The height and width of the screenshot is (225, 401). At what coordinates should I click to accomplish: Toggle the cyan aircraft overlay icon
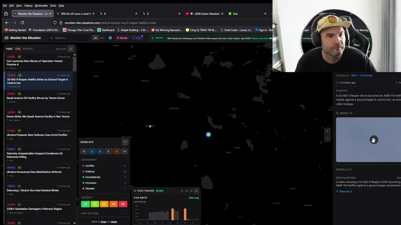[92, 151]
